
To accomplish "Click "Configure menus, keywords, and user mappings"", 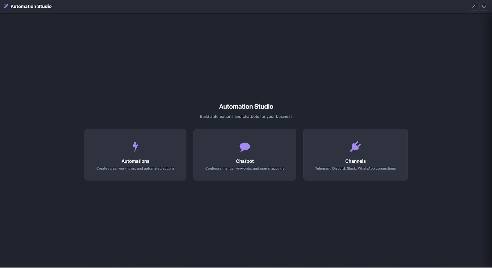I will tap(245, 168).
